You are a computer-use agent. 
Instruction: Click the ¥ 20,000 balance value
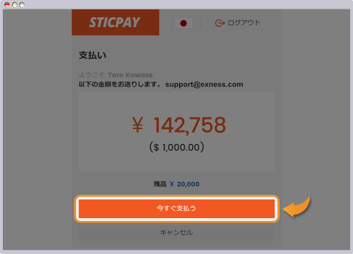[x=184, y=184]
